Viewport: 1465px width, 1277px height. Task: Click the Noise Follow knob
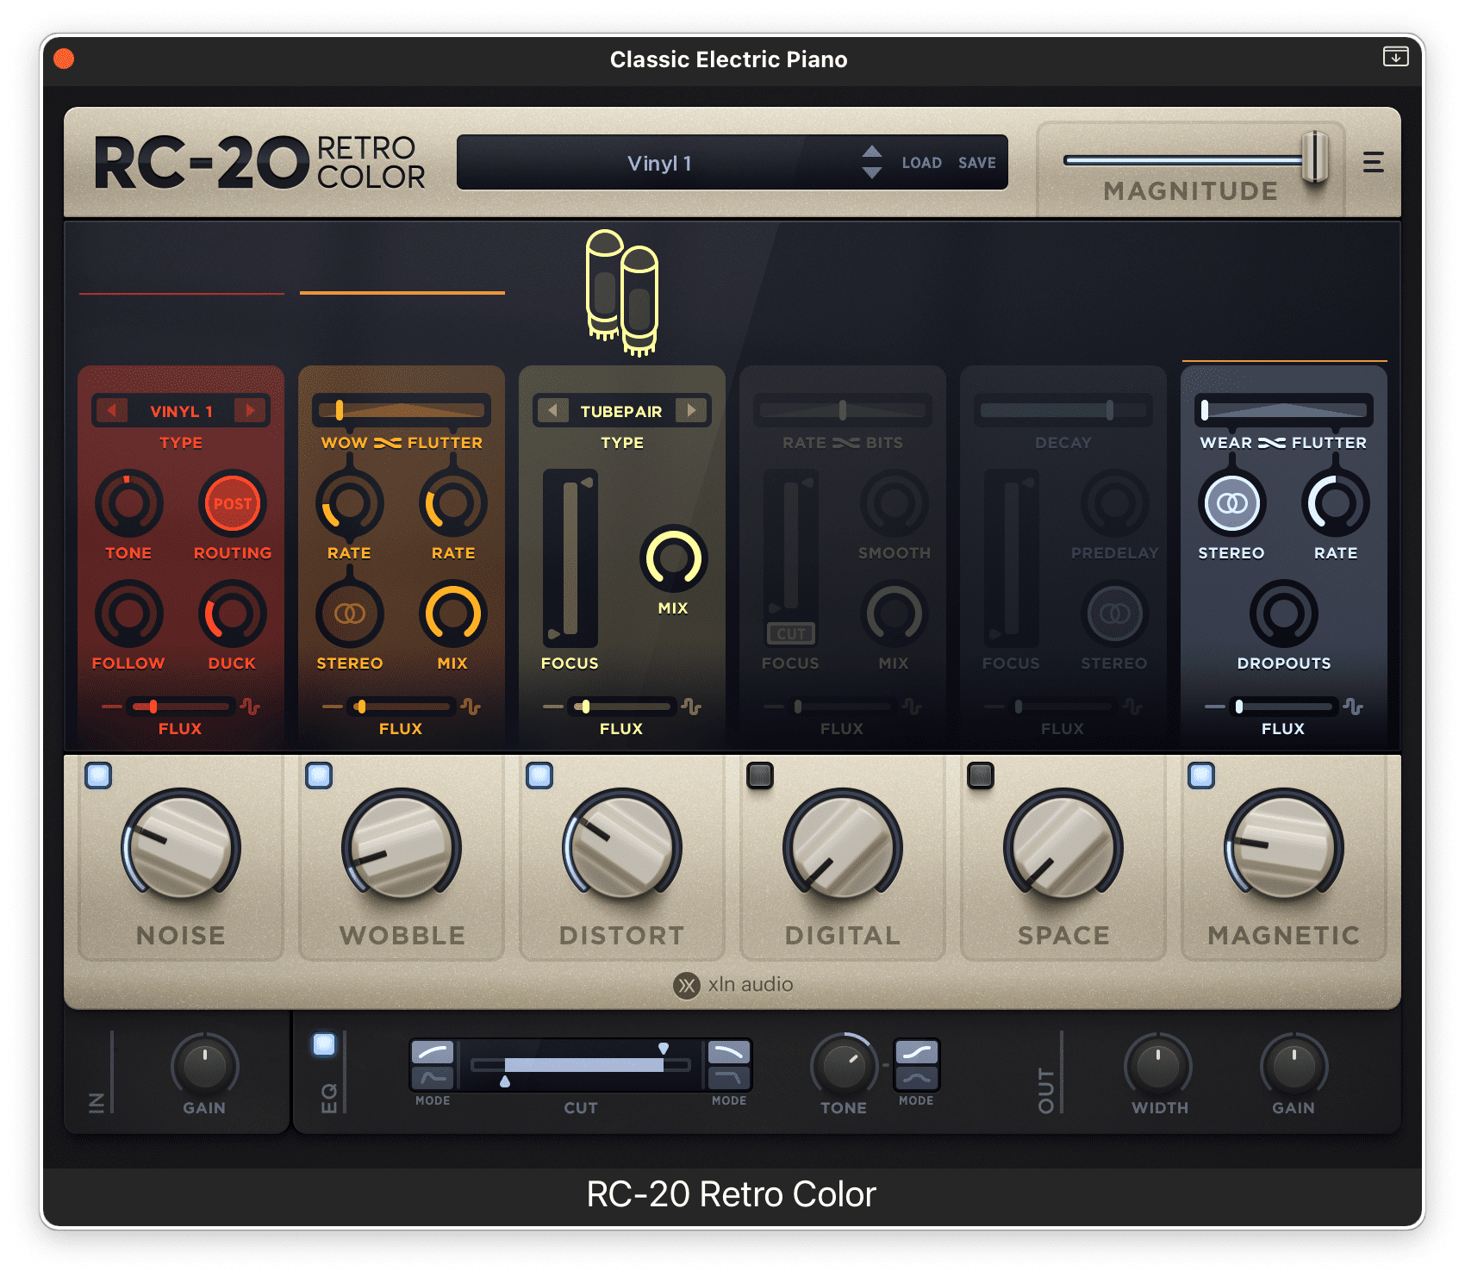(128, 614)
